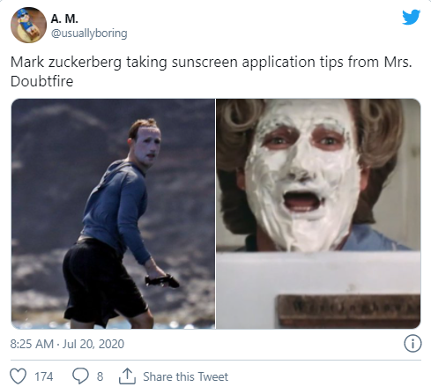431x387 pixels.
Task: Click the 174 likes count
Action: point(44,376)
